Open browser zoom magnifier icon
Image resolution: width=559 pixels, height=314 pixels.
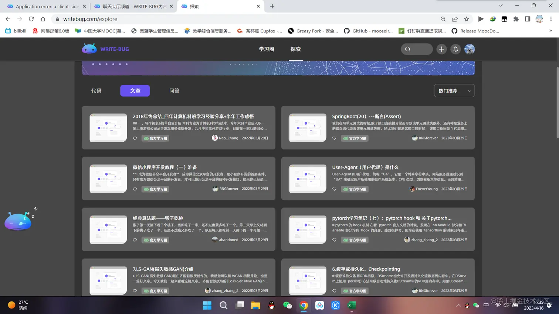point(443,19)
